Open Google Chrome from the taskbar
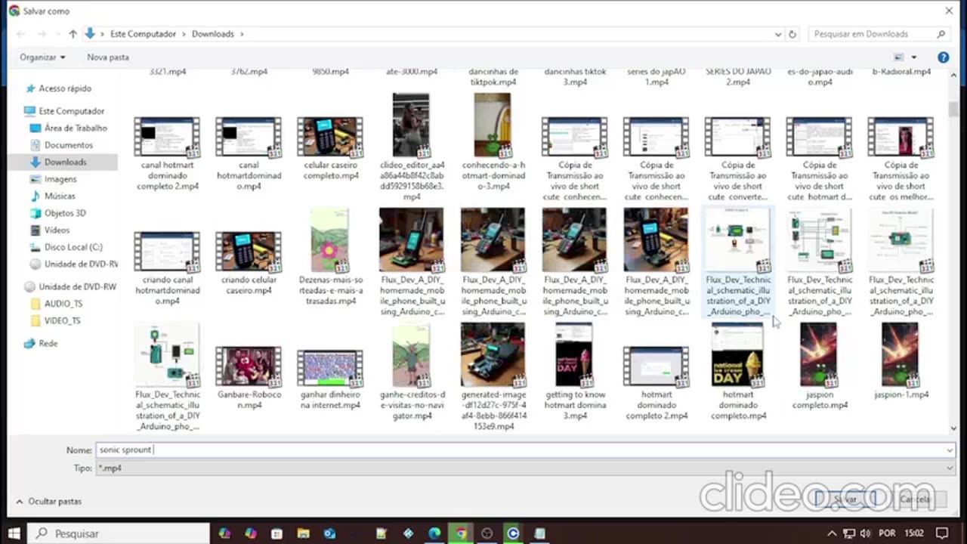This screenshot has width=967, height=544. tap(461, 533)
